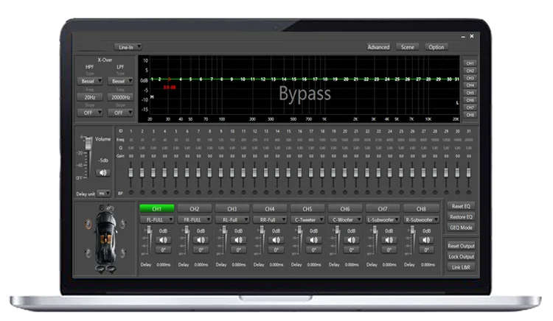Mute the master volume speaker icon
The width and height of the screenshot is (553, 321).
point(102,172)
